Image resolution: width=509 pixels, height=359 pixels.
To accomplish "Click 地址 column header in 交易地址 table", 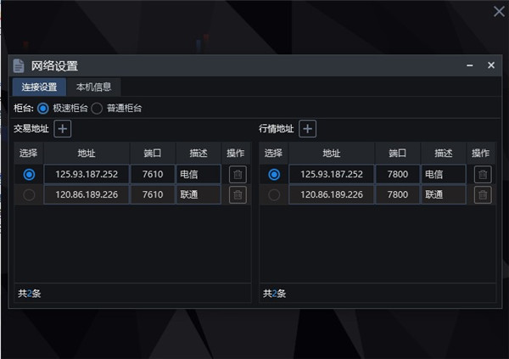I will [x=87, y=153].
